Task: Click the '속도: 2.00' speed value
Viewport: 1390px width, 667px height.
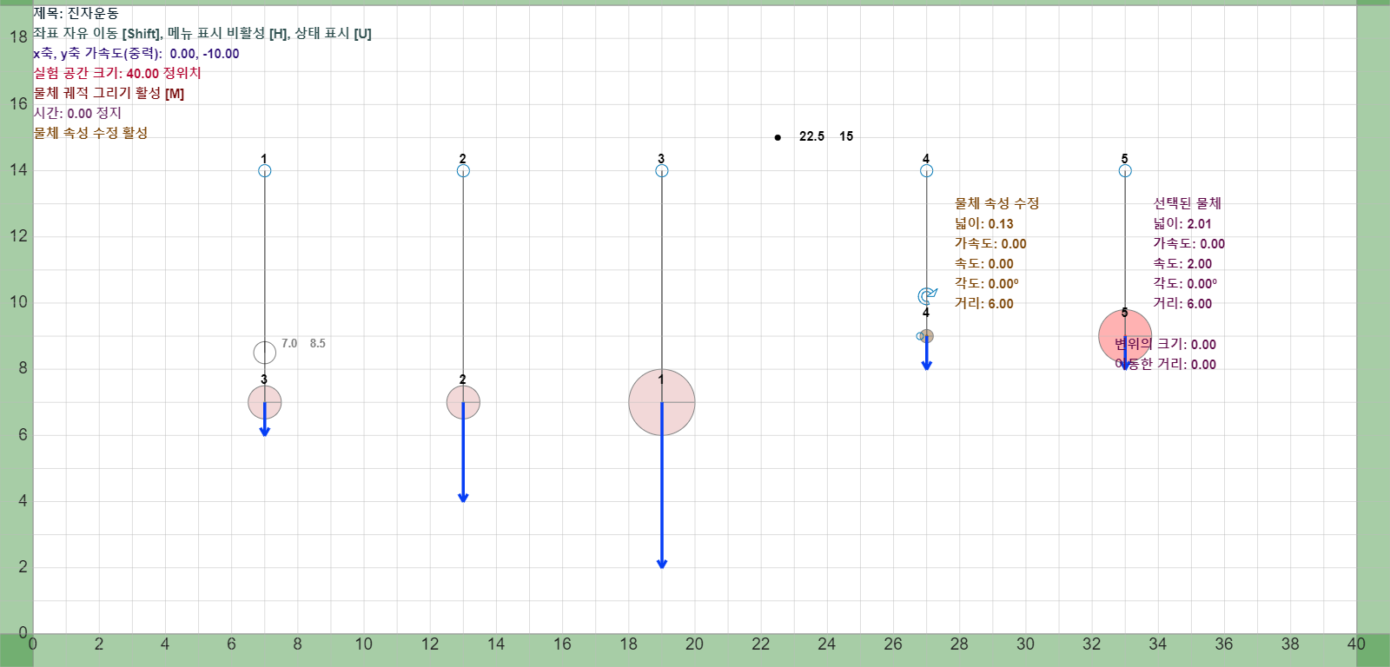Action: coord(1182,263)
